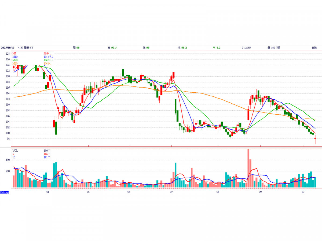Click the 量 180 張 volume readout
The width and height of the screenshot is (322, 241).
point(273,48)
